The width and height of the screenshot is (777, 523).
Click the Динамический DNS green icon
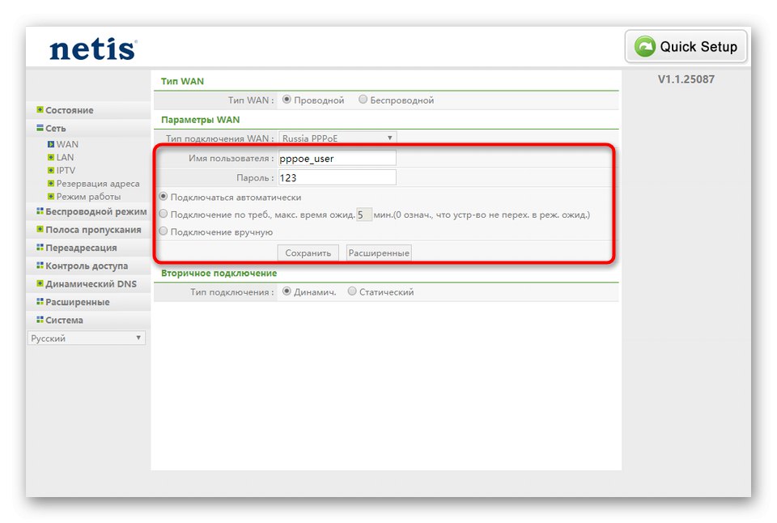point(40,283)
